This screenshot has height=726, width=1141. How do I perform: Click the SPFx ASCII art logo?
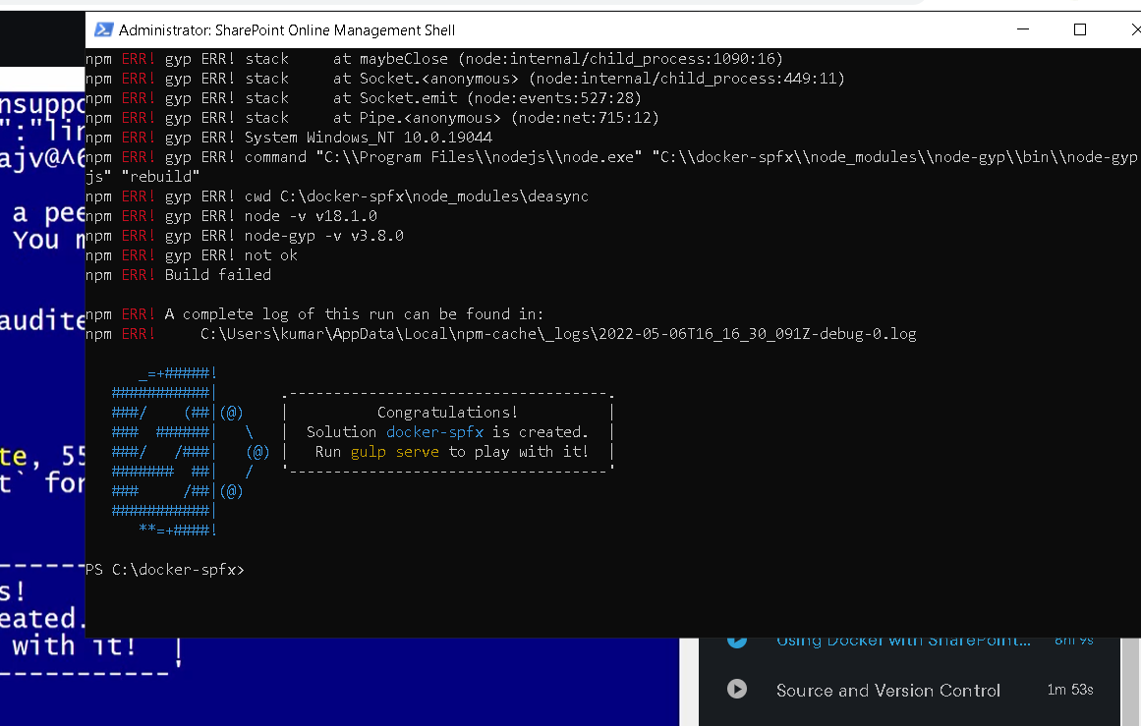(191, 452)
